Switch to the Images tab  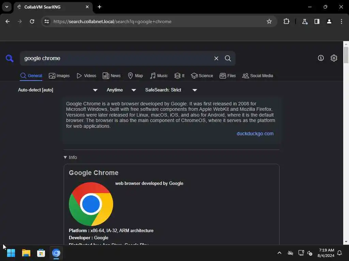tap(59, 76)
